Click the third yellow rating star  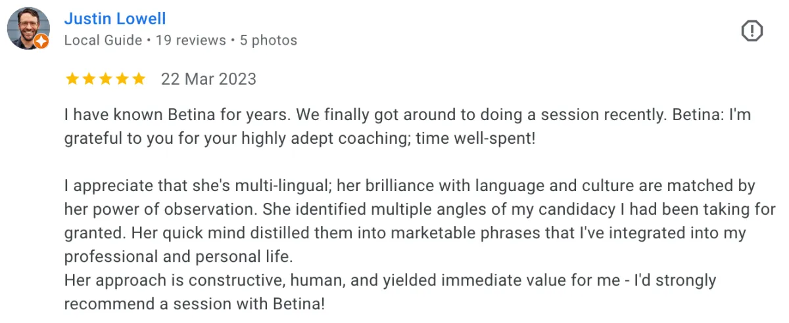point(105,79)
